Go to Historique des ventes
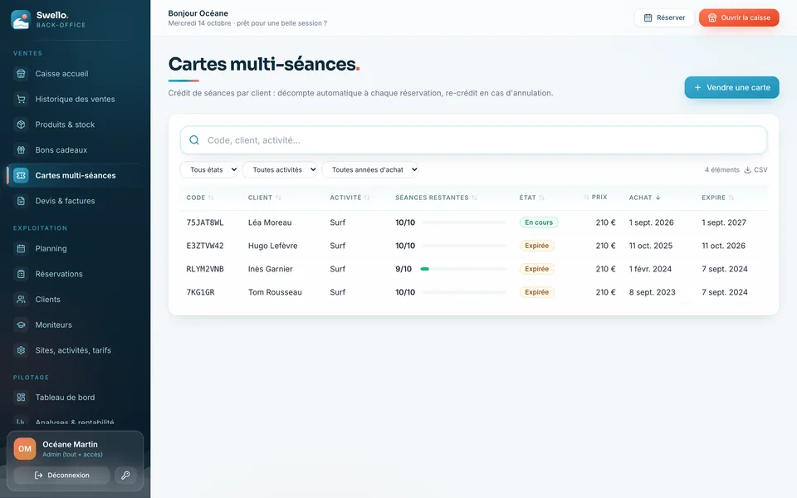The width and height of the screenshot is (797, 498). pos(76,99)
